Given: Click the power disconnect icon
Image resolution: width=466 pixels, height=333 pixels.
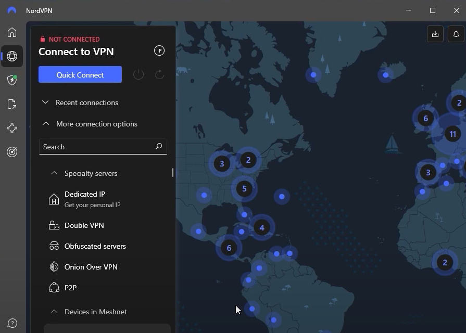Looking at the screenshot, I should click(x=138, y=74).
